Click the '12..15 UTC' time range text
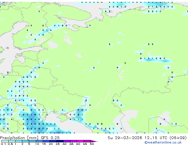The image size is (188, 145). [156, 138]
